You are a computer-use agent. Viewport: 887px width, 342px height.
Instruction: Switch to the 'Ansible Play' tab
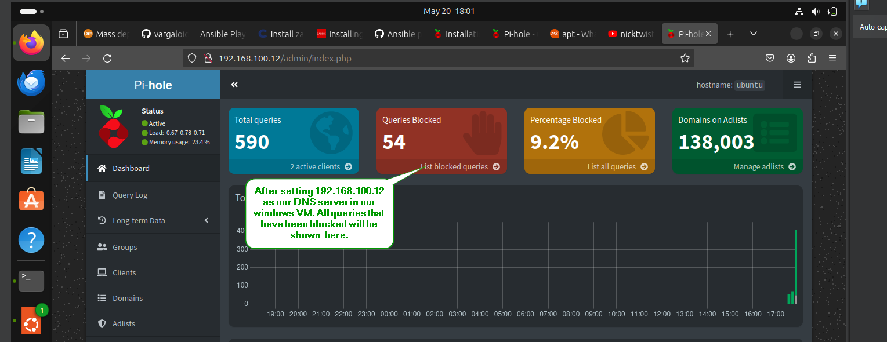point(223,34)
